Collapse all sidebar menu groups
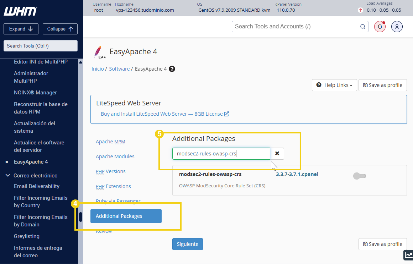Viewport: 413px width, 264px height. 60,29
